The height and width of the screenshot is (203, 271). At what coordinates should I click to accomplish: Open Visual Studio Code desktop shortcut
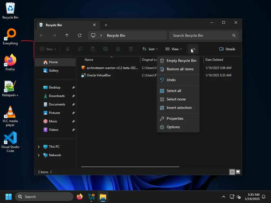click(10, 142)
